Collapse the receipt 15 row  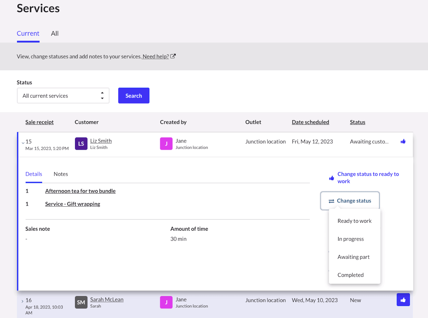tap(23, 143)
